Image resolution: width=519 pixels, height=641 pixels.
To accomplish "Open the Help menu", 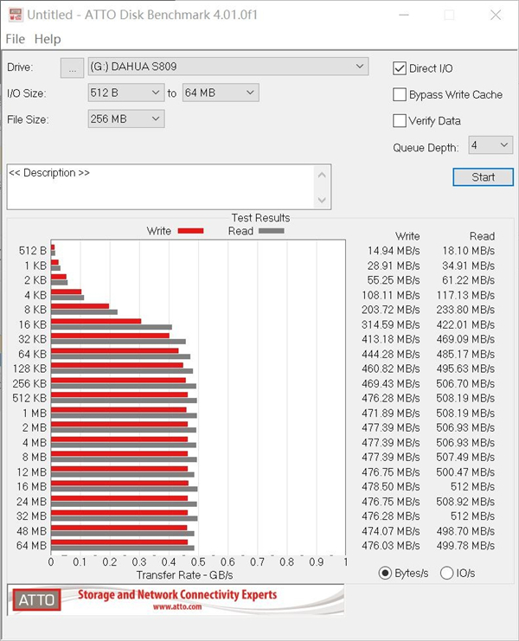I will (x=48, y=39).
